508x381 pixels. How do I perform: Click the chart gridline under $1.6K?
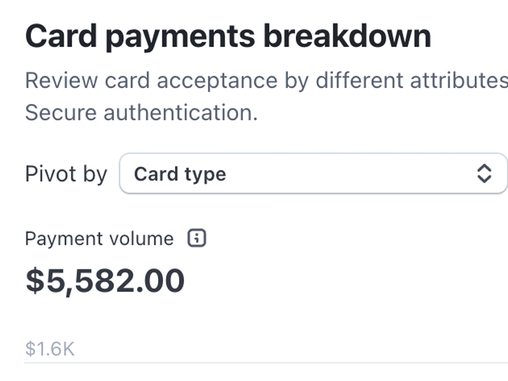[265, 362]
